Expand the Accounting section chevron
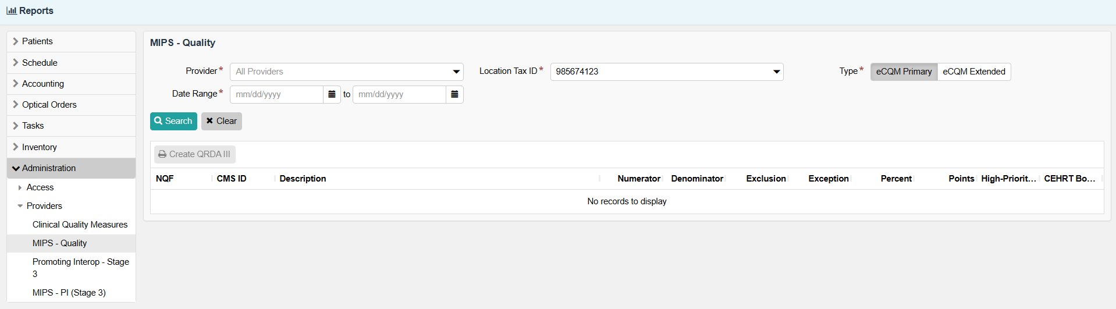1116x309 pixels. (x=16, y=84)
